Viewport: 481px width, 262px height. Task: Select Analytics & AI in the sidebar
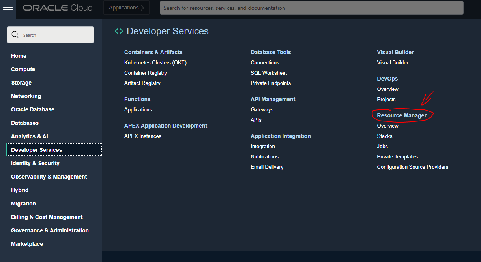point(30,136)
